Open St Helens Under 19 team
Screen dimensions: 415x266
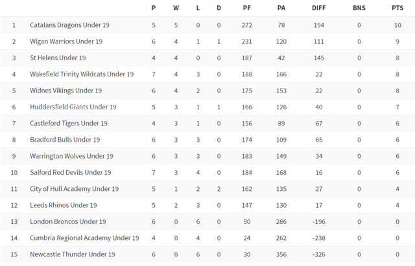[58, 58]
